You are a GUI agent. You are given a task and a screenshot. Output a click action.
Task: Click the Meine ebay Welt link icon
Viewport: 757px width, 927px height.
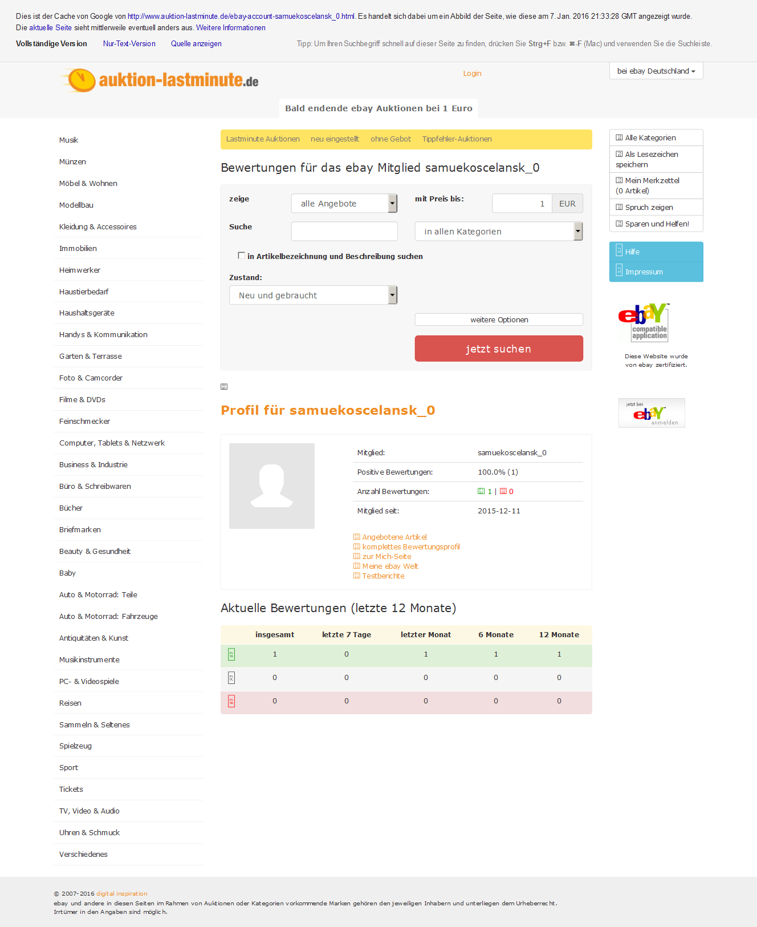357,566
